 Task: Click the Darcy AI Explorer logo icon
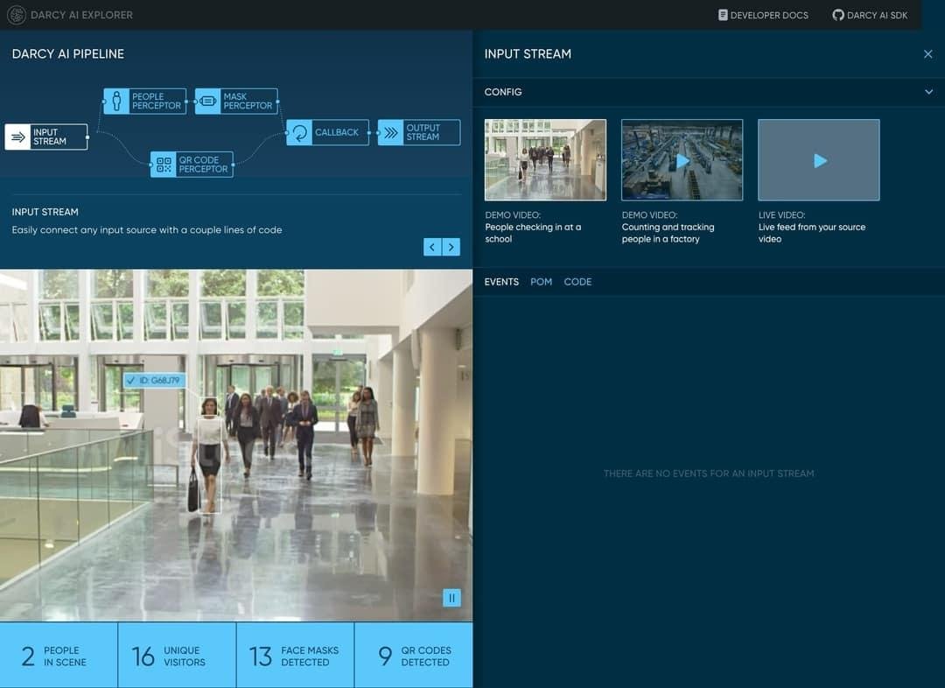tap(17, 15)
